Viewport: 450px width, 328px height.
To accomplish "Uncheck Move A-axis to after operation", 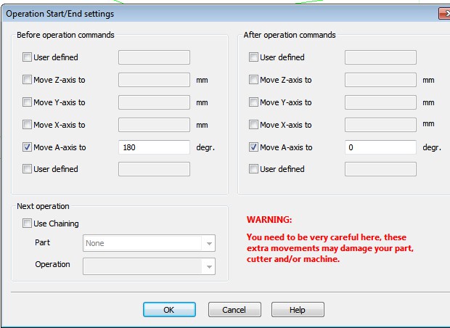I will point(254,147).
